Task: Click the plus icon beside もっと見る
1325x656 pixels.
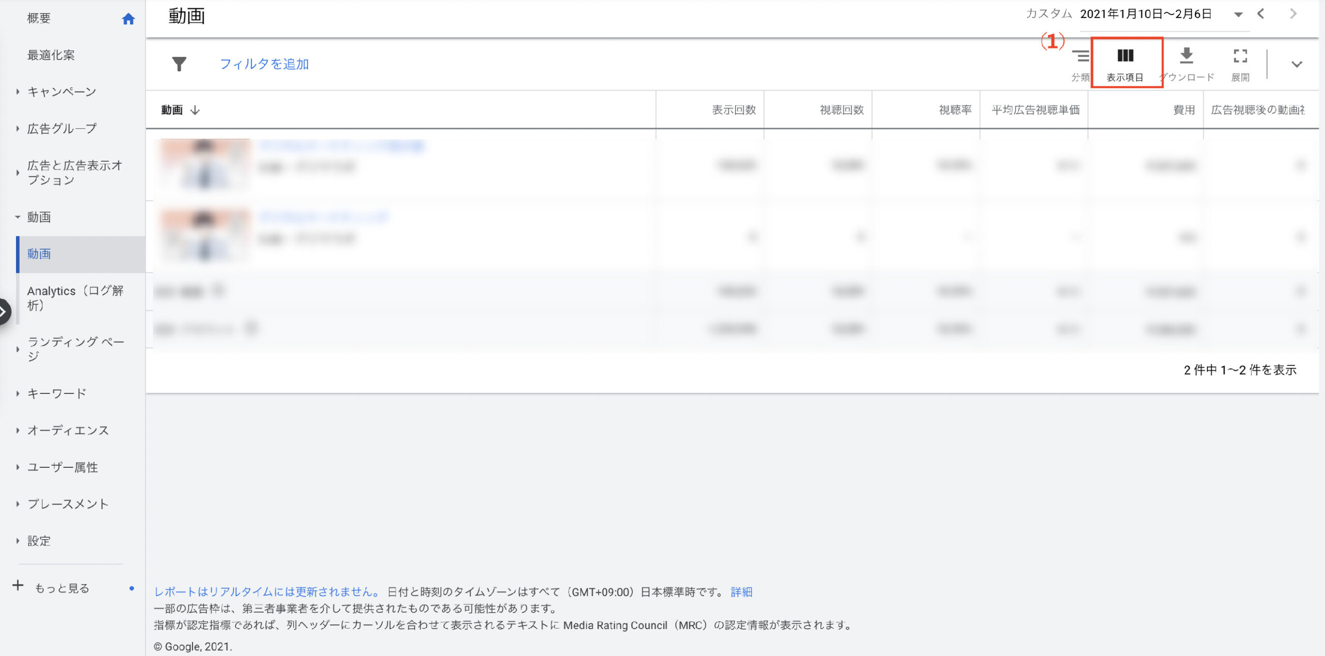Action: tap(18, 585)
